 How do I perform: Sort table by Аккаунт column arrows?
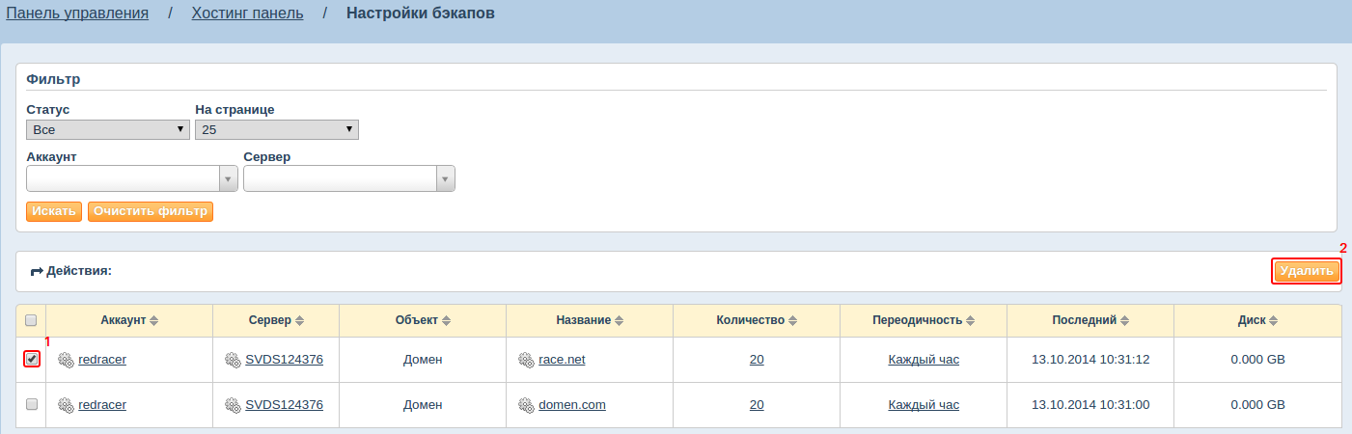pos(153,320)
